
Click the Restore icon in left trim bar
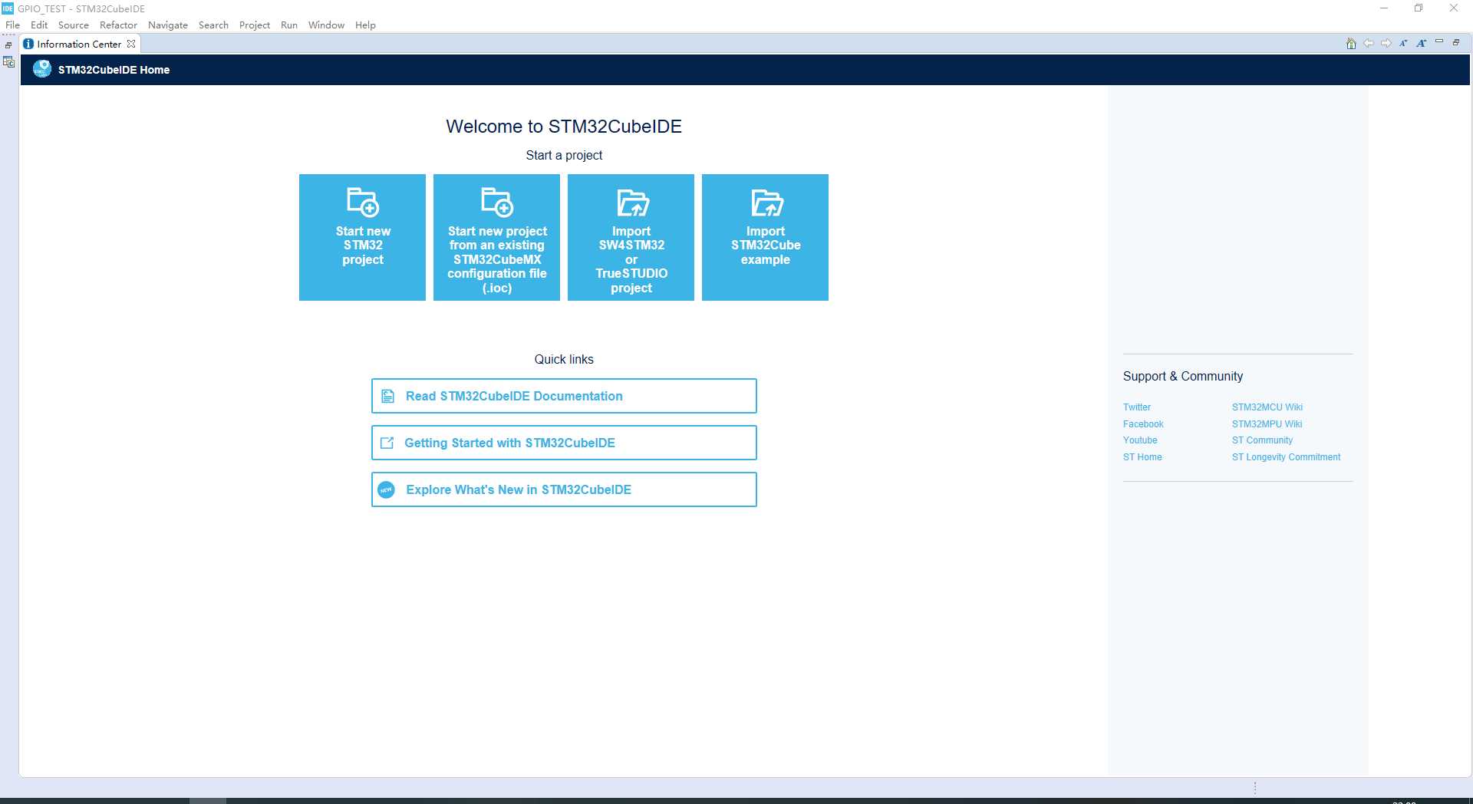pos(8,45)
